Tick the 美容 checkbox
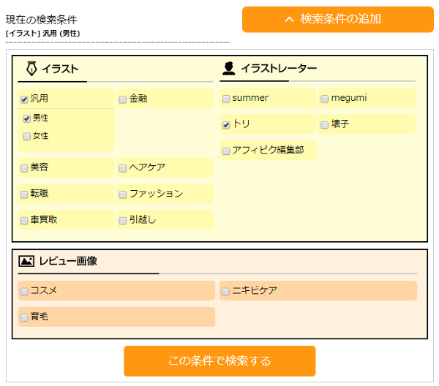The height and width of the screenshot is (386, 439). point(24,168)
